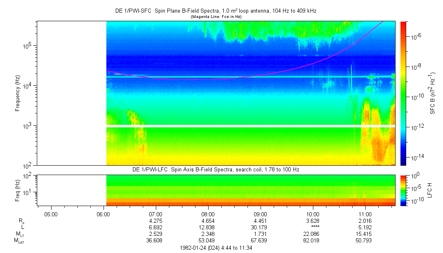Screen dimensions: 443x253
Task: Click the Magenta Line Fce subtitle text
Action: click(216, 17)
